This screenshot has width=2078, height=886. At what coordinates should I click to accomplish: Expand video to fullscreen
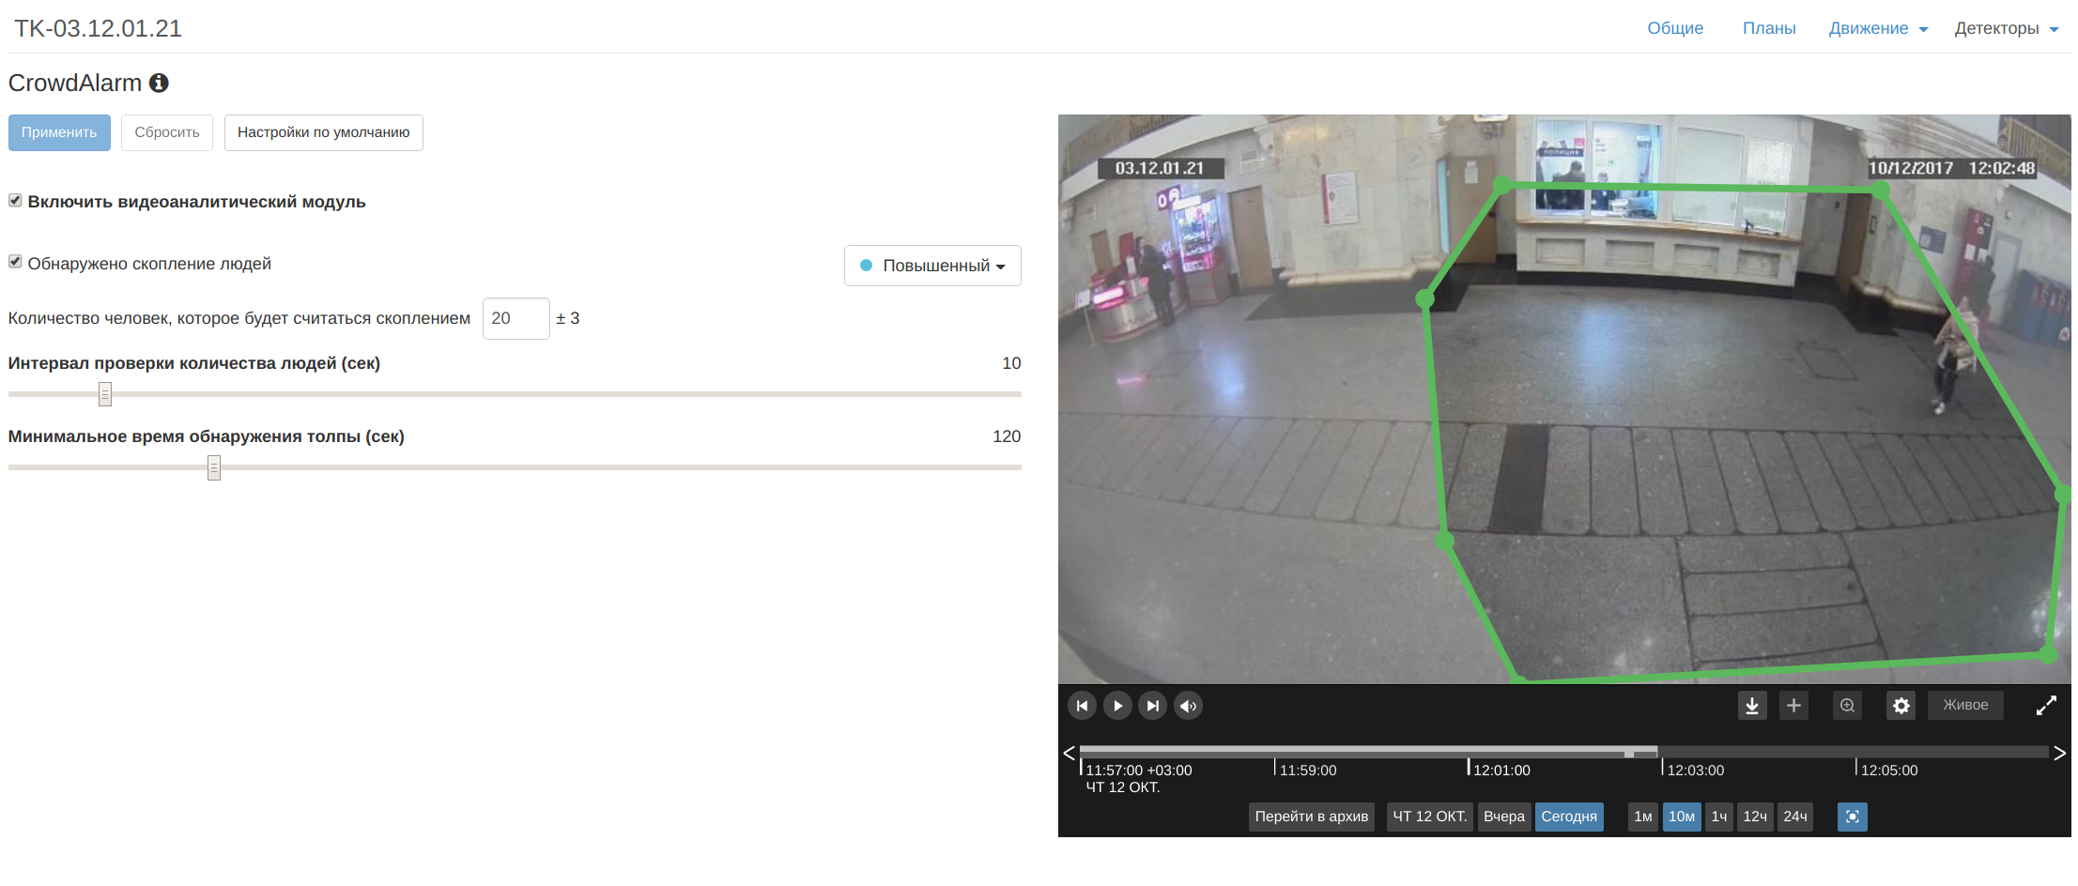[x=2046, y=706]
